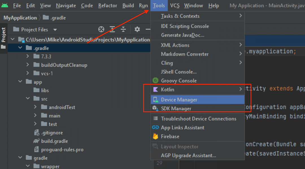Select proguard-rules.pro file
305x169 pixels.
pyautogui.click(x=62, y=150)
